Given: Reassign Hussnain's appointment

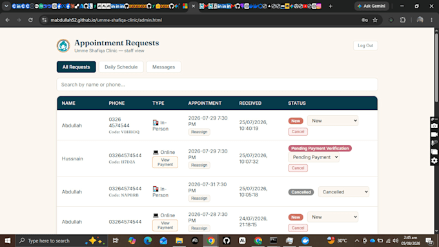Looking at the screenshot, I should (x=199, y=165).
